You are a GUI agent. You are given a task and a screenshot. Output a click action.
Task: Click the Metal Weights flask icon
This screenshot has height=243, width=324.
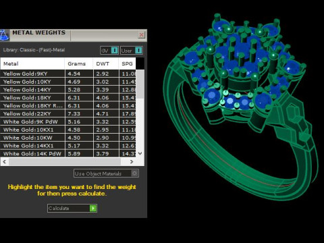[x=4, y=35]
